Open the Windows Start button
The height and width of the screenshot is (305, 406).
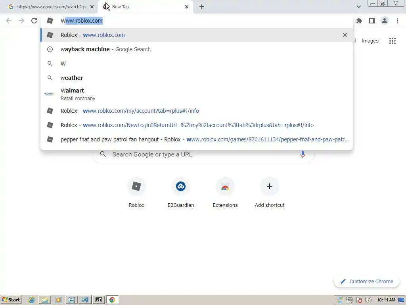point(11,300)
